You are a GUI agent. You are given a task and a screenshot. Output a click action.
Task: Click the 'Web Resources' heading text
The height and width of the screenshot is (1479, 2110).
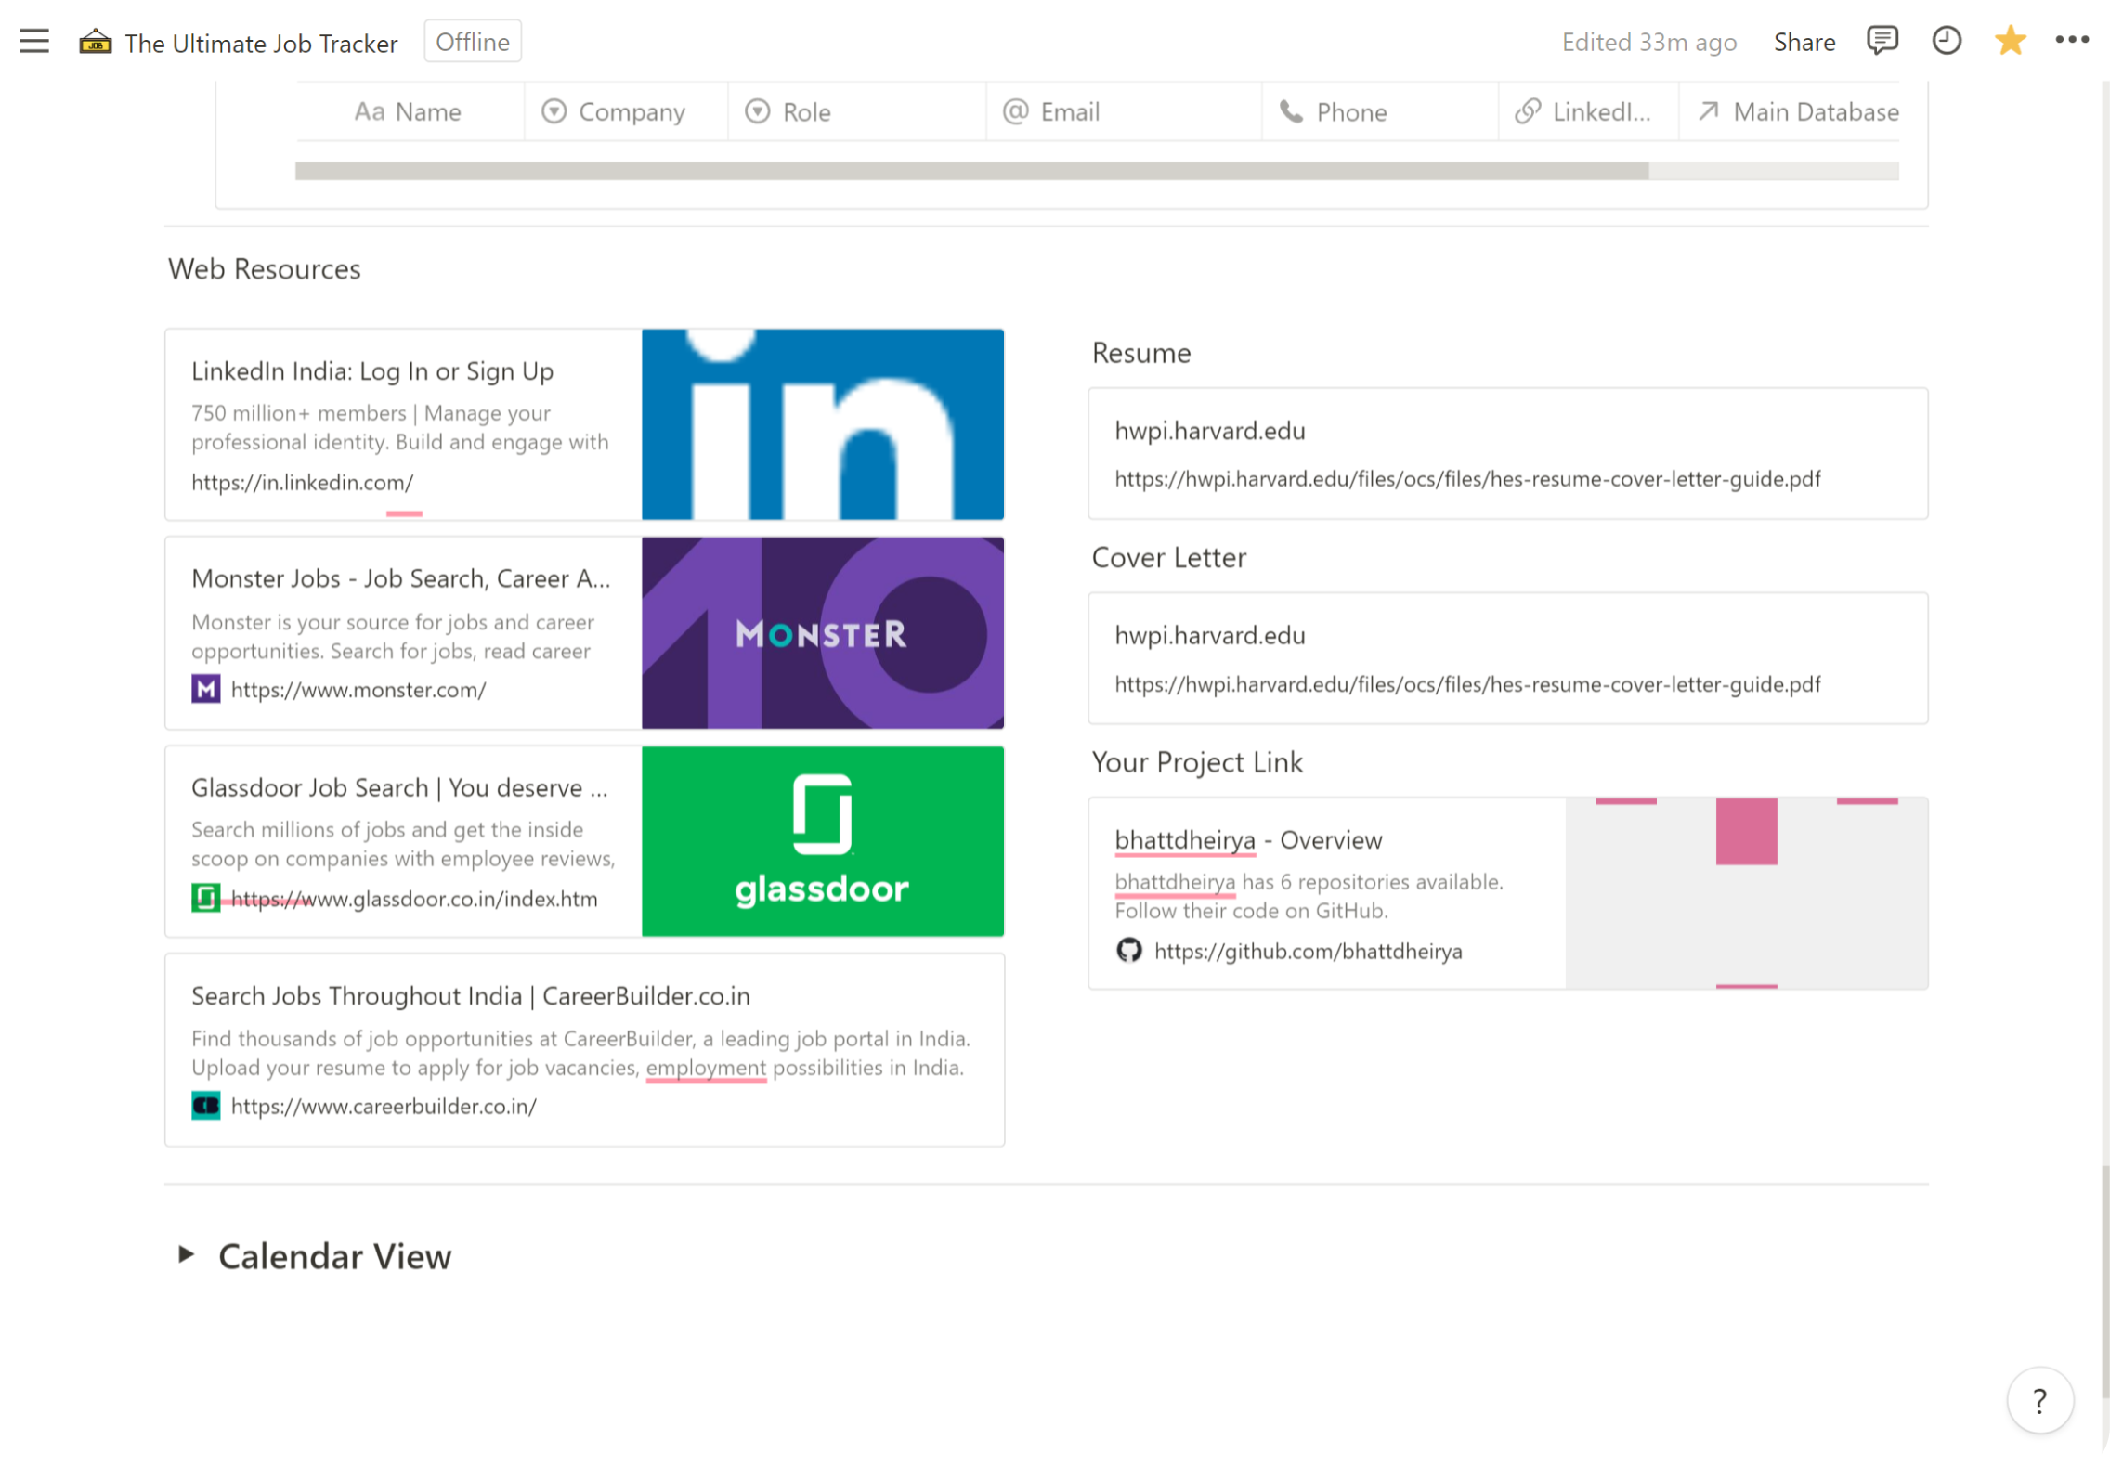click(264, 269)
